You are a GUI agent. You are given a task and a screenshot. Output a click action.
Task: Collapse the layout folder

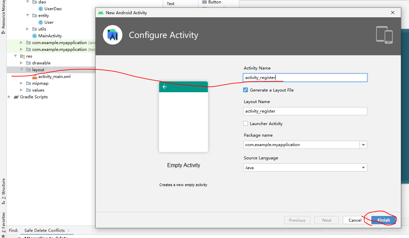click(21, 70)
